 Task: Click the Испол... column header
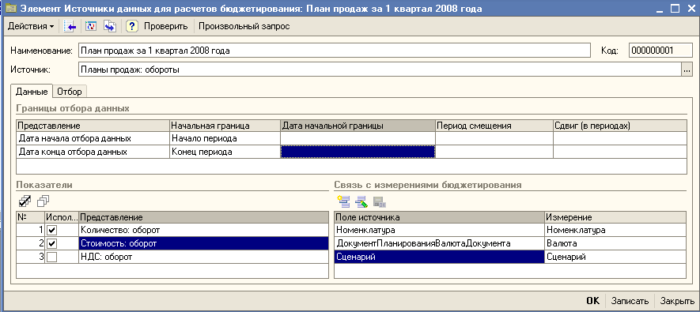pos(62,217)
